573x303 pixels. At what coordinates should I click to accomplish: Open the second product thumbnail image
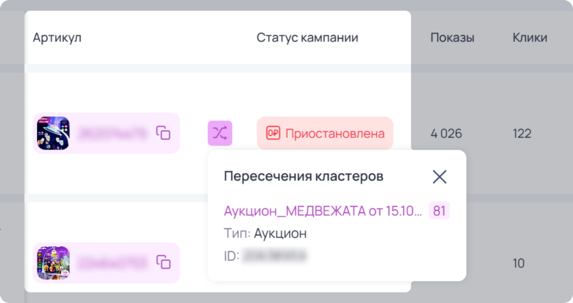coord(53,263)
